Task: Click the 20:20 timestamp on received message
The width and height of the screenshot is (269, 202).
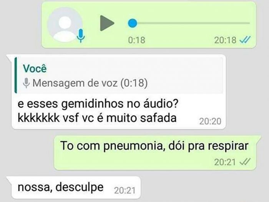Action: (210, 121)
